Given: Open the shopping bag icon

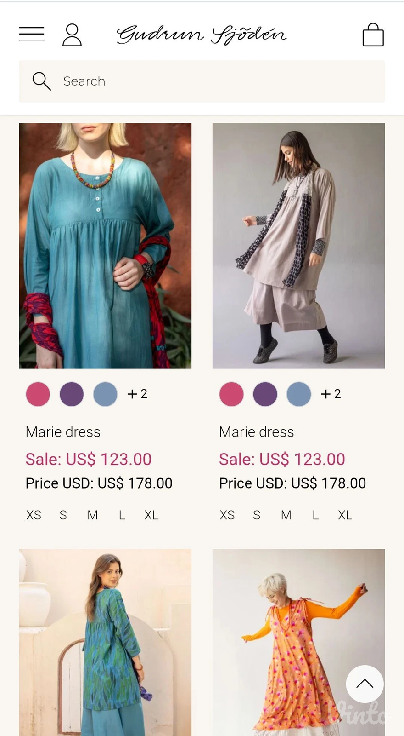Looking at the screenshot, I should 373,35.
